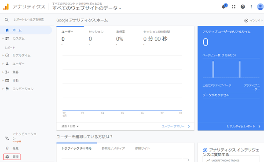Viewport: 264px width, 162px height.
Task: Open 発見 in the sidebar
Action: click(15, 148)
